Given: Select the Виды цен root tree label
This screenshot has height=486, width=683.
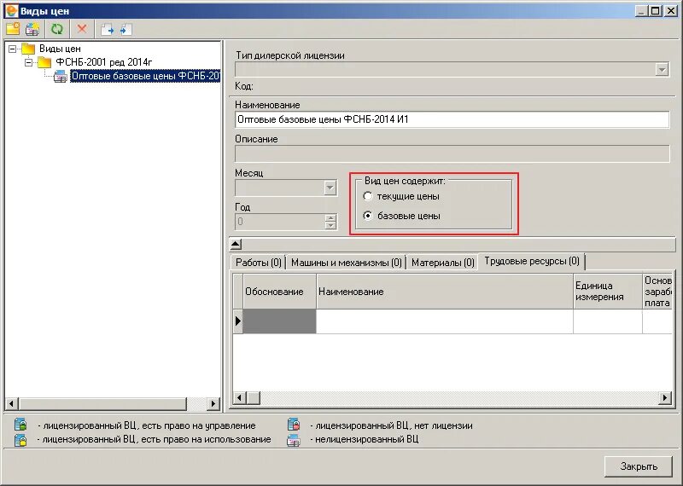Looking at the screenshot, I should pos(60,49).
